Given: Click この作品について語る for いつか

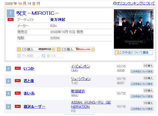Looking at the screenshot, I should click(x=142, y=72).
